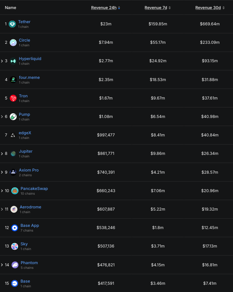
Task: Open the Base App protocol link
Action: pyautogui.click(x=30, y=225)
